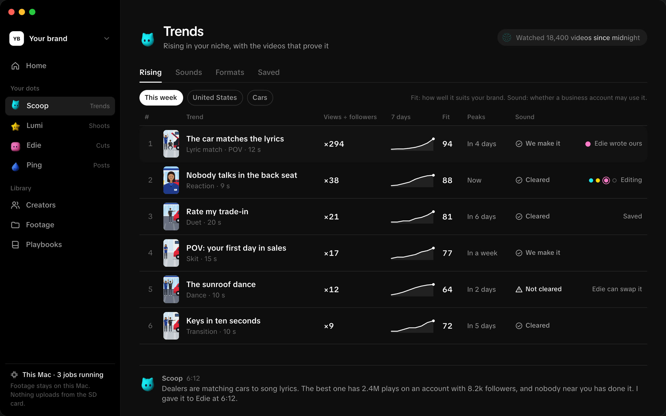Click the YB brand logo badge
666x416 pixels.
[17, 38]
